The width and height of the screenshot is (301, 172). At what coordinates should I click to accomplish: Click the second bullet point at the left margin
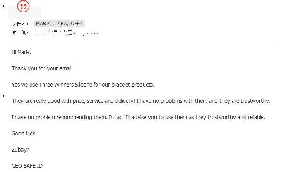point(3,95)
